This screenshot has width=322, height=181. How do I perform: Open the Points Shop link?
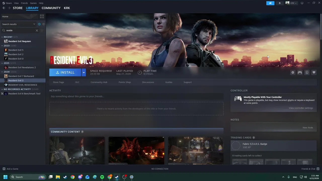[x=125, y=82]
